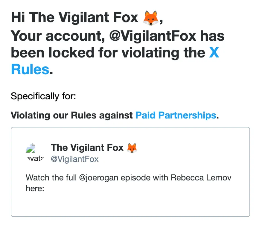Click the fox emoji in the greeting

pyautogui.click(x=151, y=18)
